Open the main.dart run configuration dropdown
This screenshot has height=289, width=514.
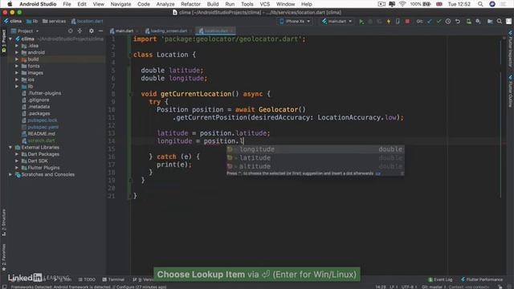337,22
